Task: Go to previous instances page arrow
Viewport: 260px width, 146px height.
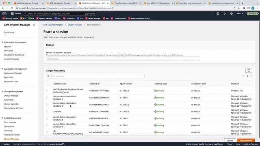Action: click(x=243, y=76)
